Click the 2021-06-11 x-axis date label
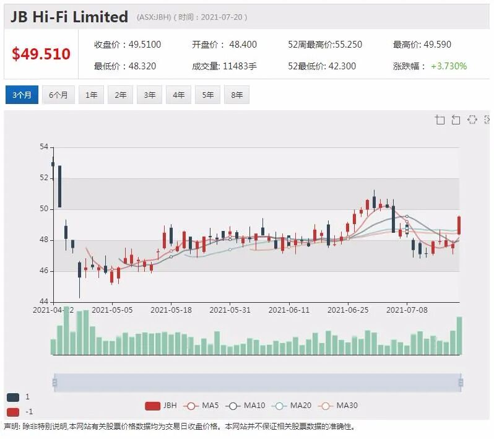 [x=289, y=310]
